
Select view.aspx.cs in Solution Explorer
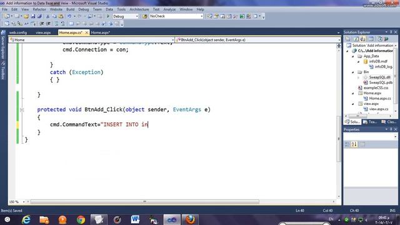point(379,109)
